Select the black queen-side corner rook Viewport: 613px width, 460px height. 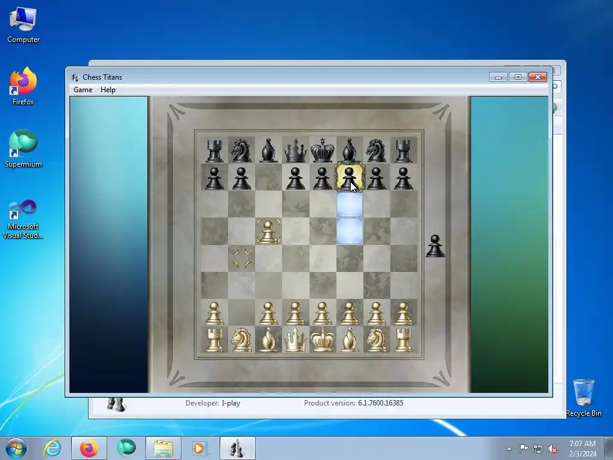(214, 150)
